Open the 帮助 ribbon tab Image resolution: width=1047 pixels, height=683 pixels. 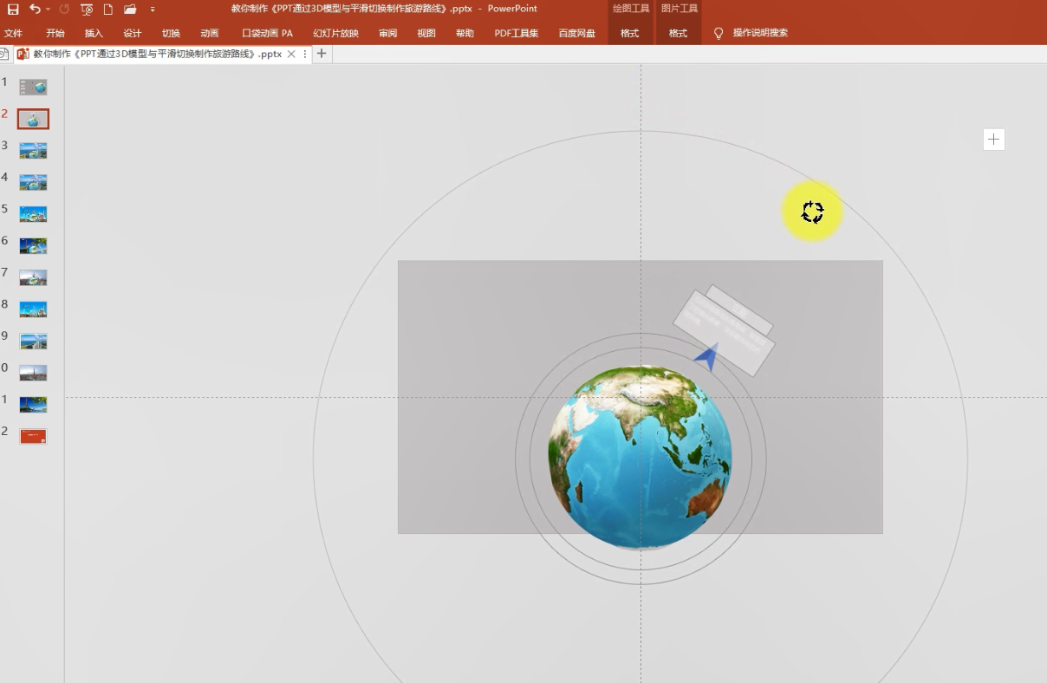465,33
